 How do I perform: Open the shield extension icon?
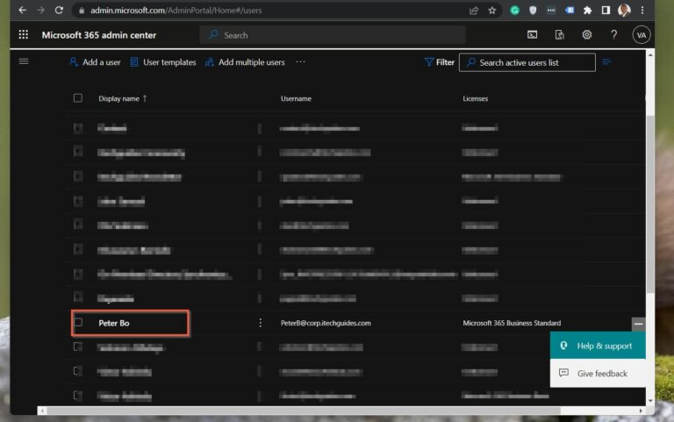[x=533, y=11]
